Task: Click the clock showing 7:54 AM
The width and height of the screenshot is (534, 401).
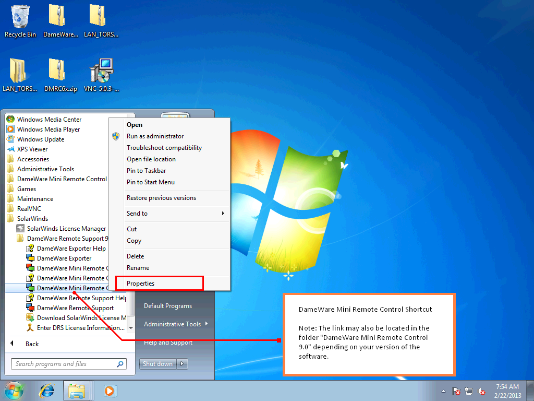Action: (507, 387)
